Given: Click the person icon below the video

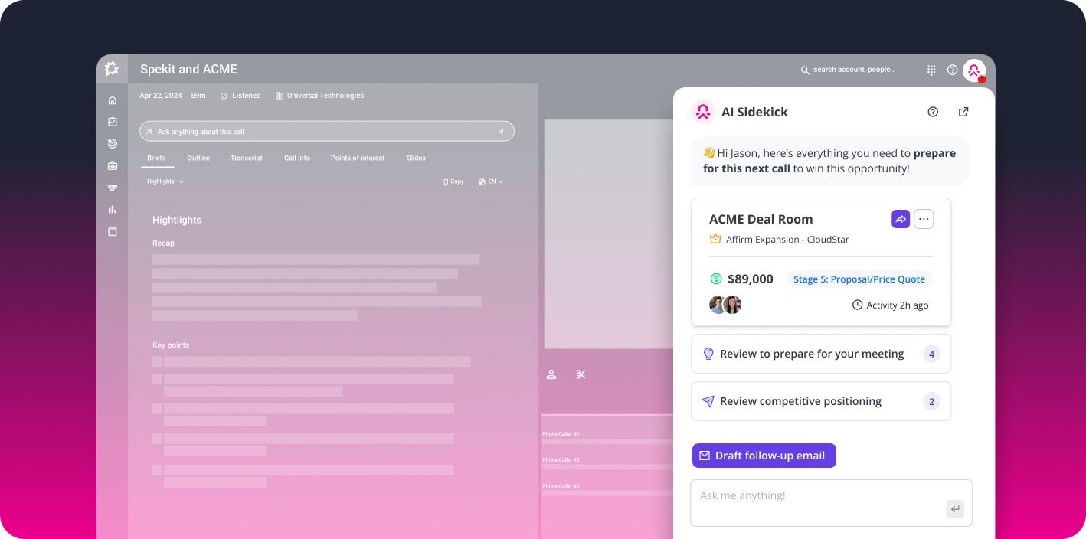Looking at the screenshot, I should [x=551, y=374].
